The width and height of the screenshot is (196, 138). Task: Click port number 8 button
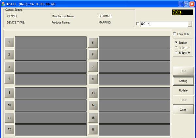tap(93, 79)
